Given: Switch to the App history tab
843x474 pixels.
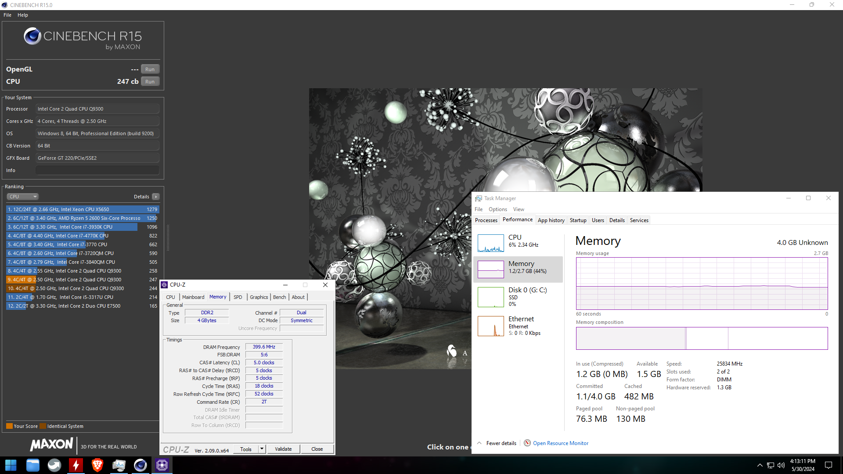Looking at the screenshot, I should (x=551, y=220).
